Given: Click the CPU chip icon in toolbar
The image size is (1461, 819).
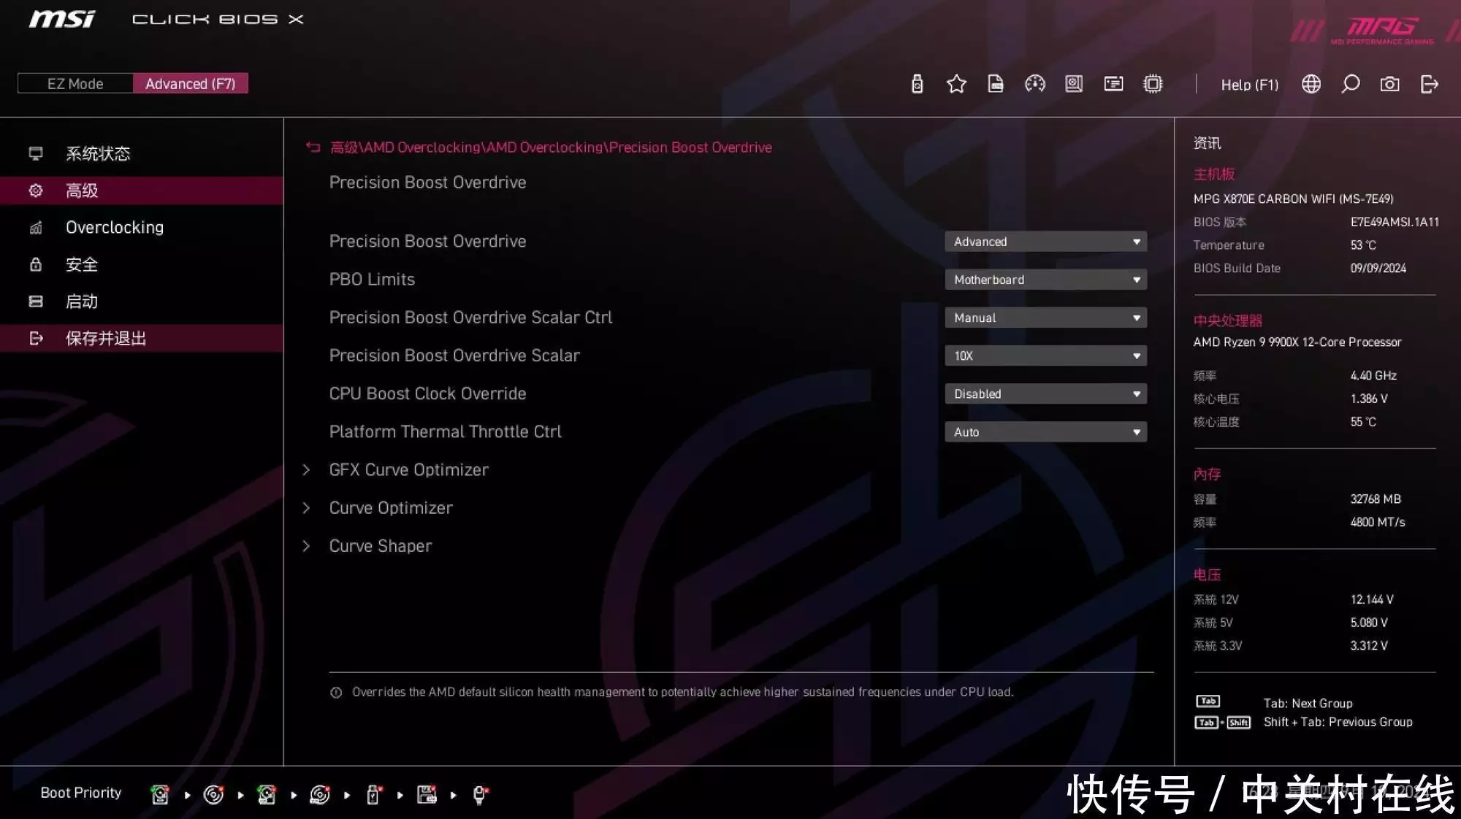Looking at the screenshot, I should 1153,84.
